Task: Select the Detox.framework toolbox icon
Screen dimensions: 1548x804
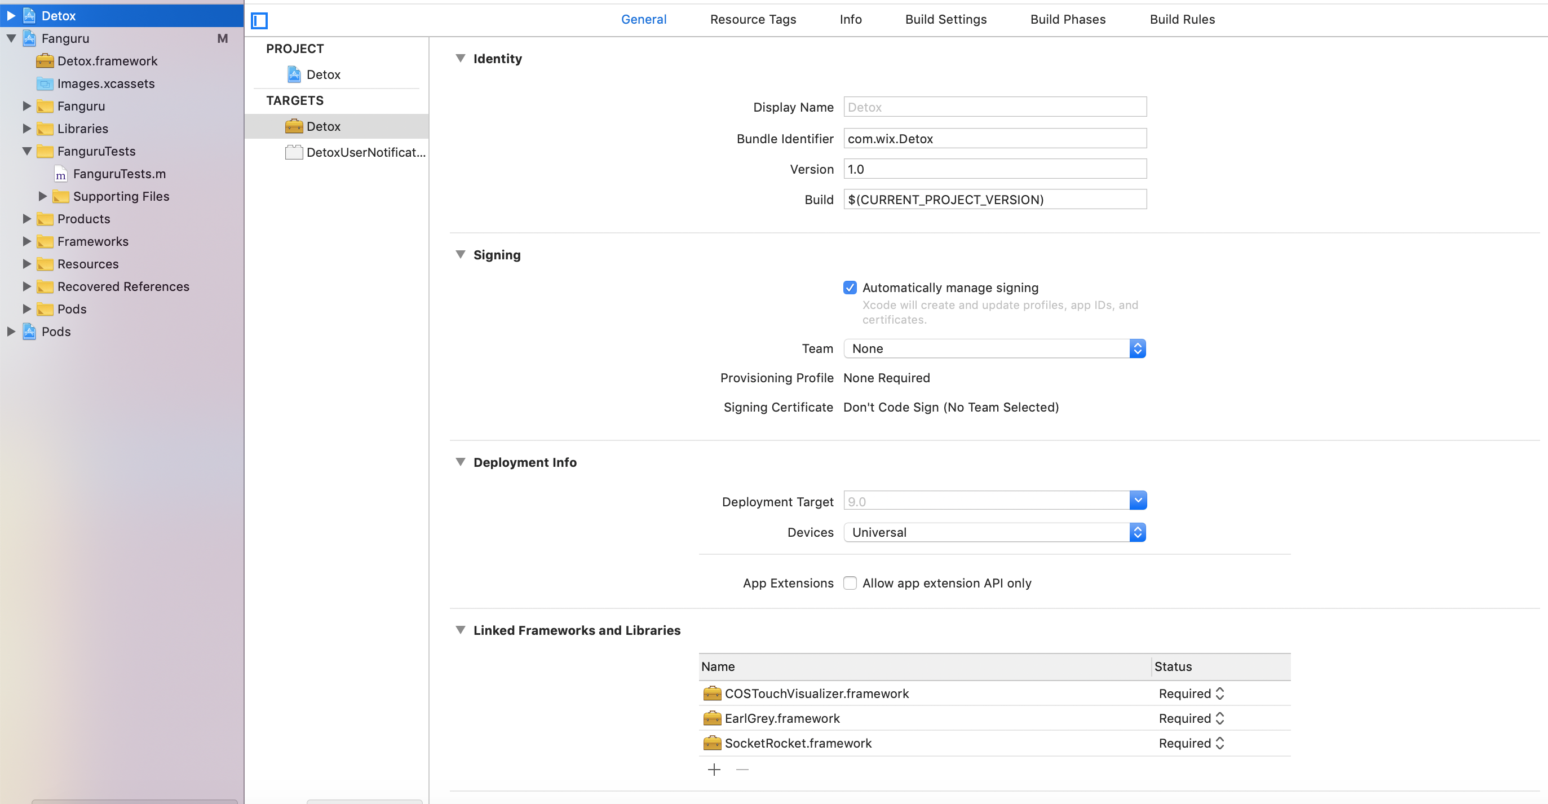Action: (45, 61)
